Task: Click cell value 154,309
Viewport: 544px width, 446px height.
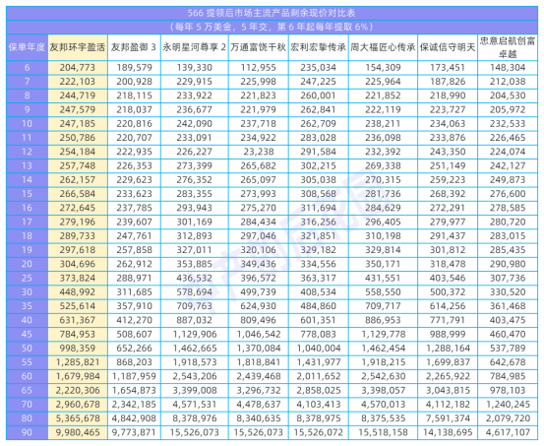Action: [383, 67]
